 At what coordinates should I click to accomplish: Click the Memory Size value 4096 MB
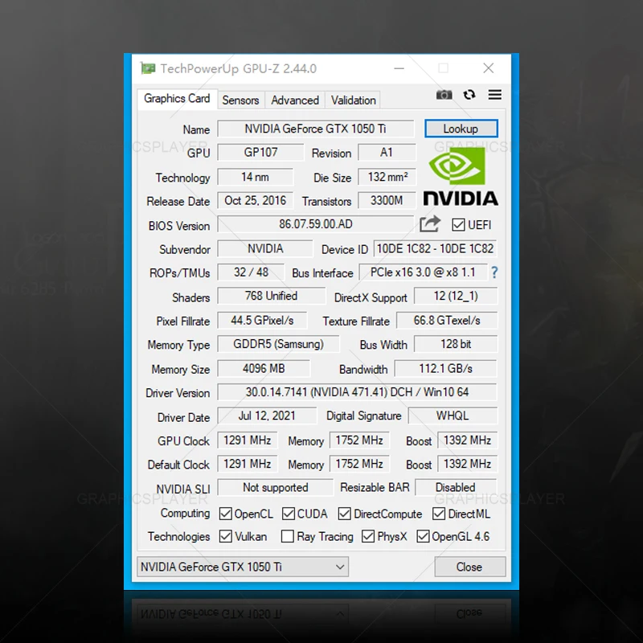tap(264, 368)
